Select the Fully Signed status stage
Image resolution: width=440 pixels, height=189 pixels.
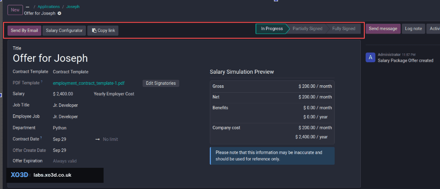(344, 29)
